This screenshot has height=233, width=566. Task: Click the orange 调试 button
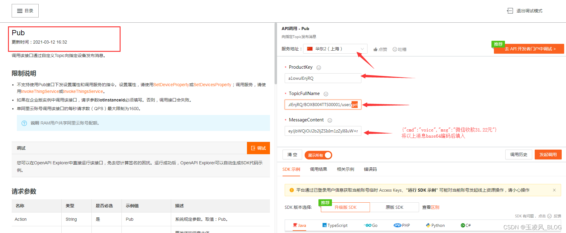pos(258,148)
